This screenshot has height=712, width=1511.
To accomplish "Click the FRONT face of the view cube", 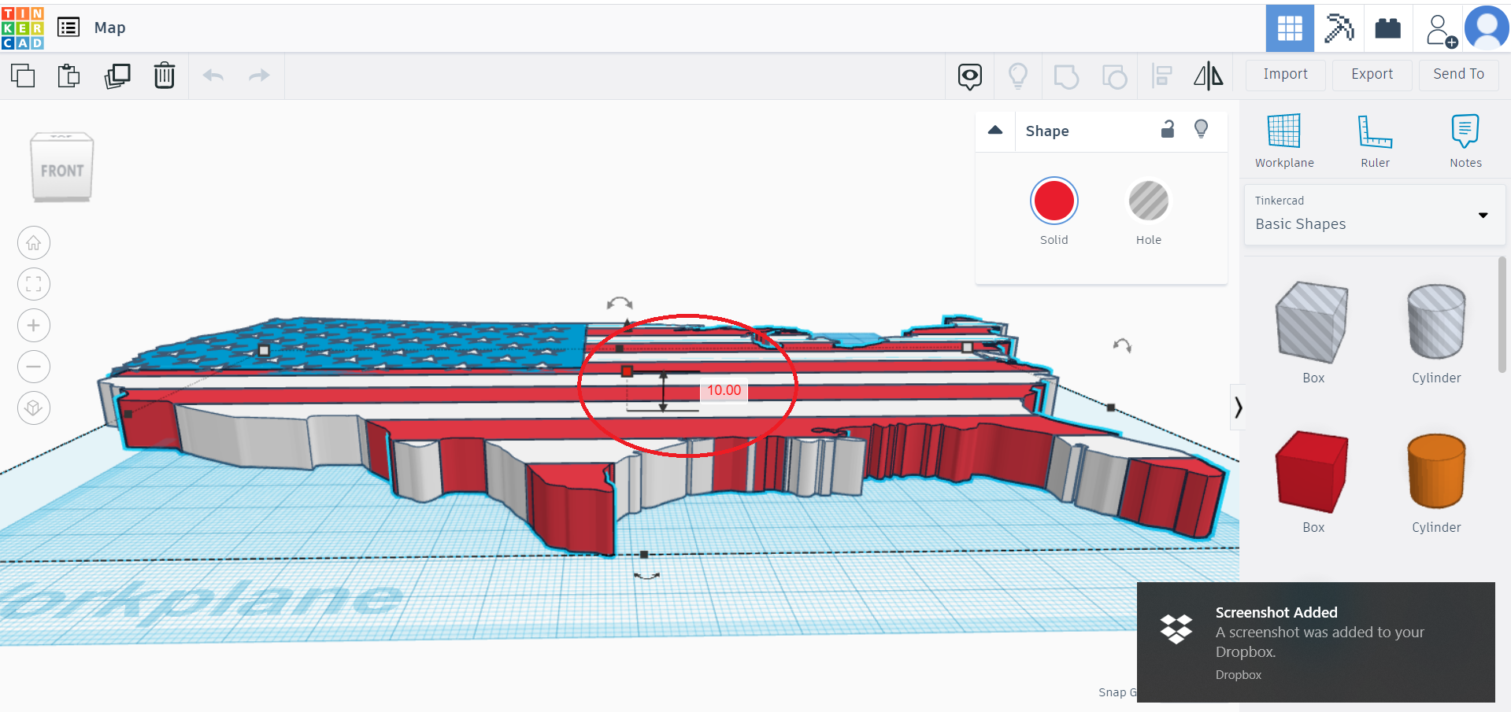I will [x=62, y=171].
